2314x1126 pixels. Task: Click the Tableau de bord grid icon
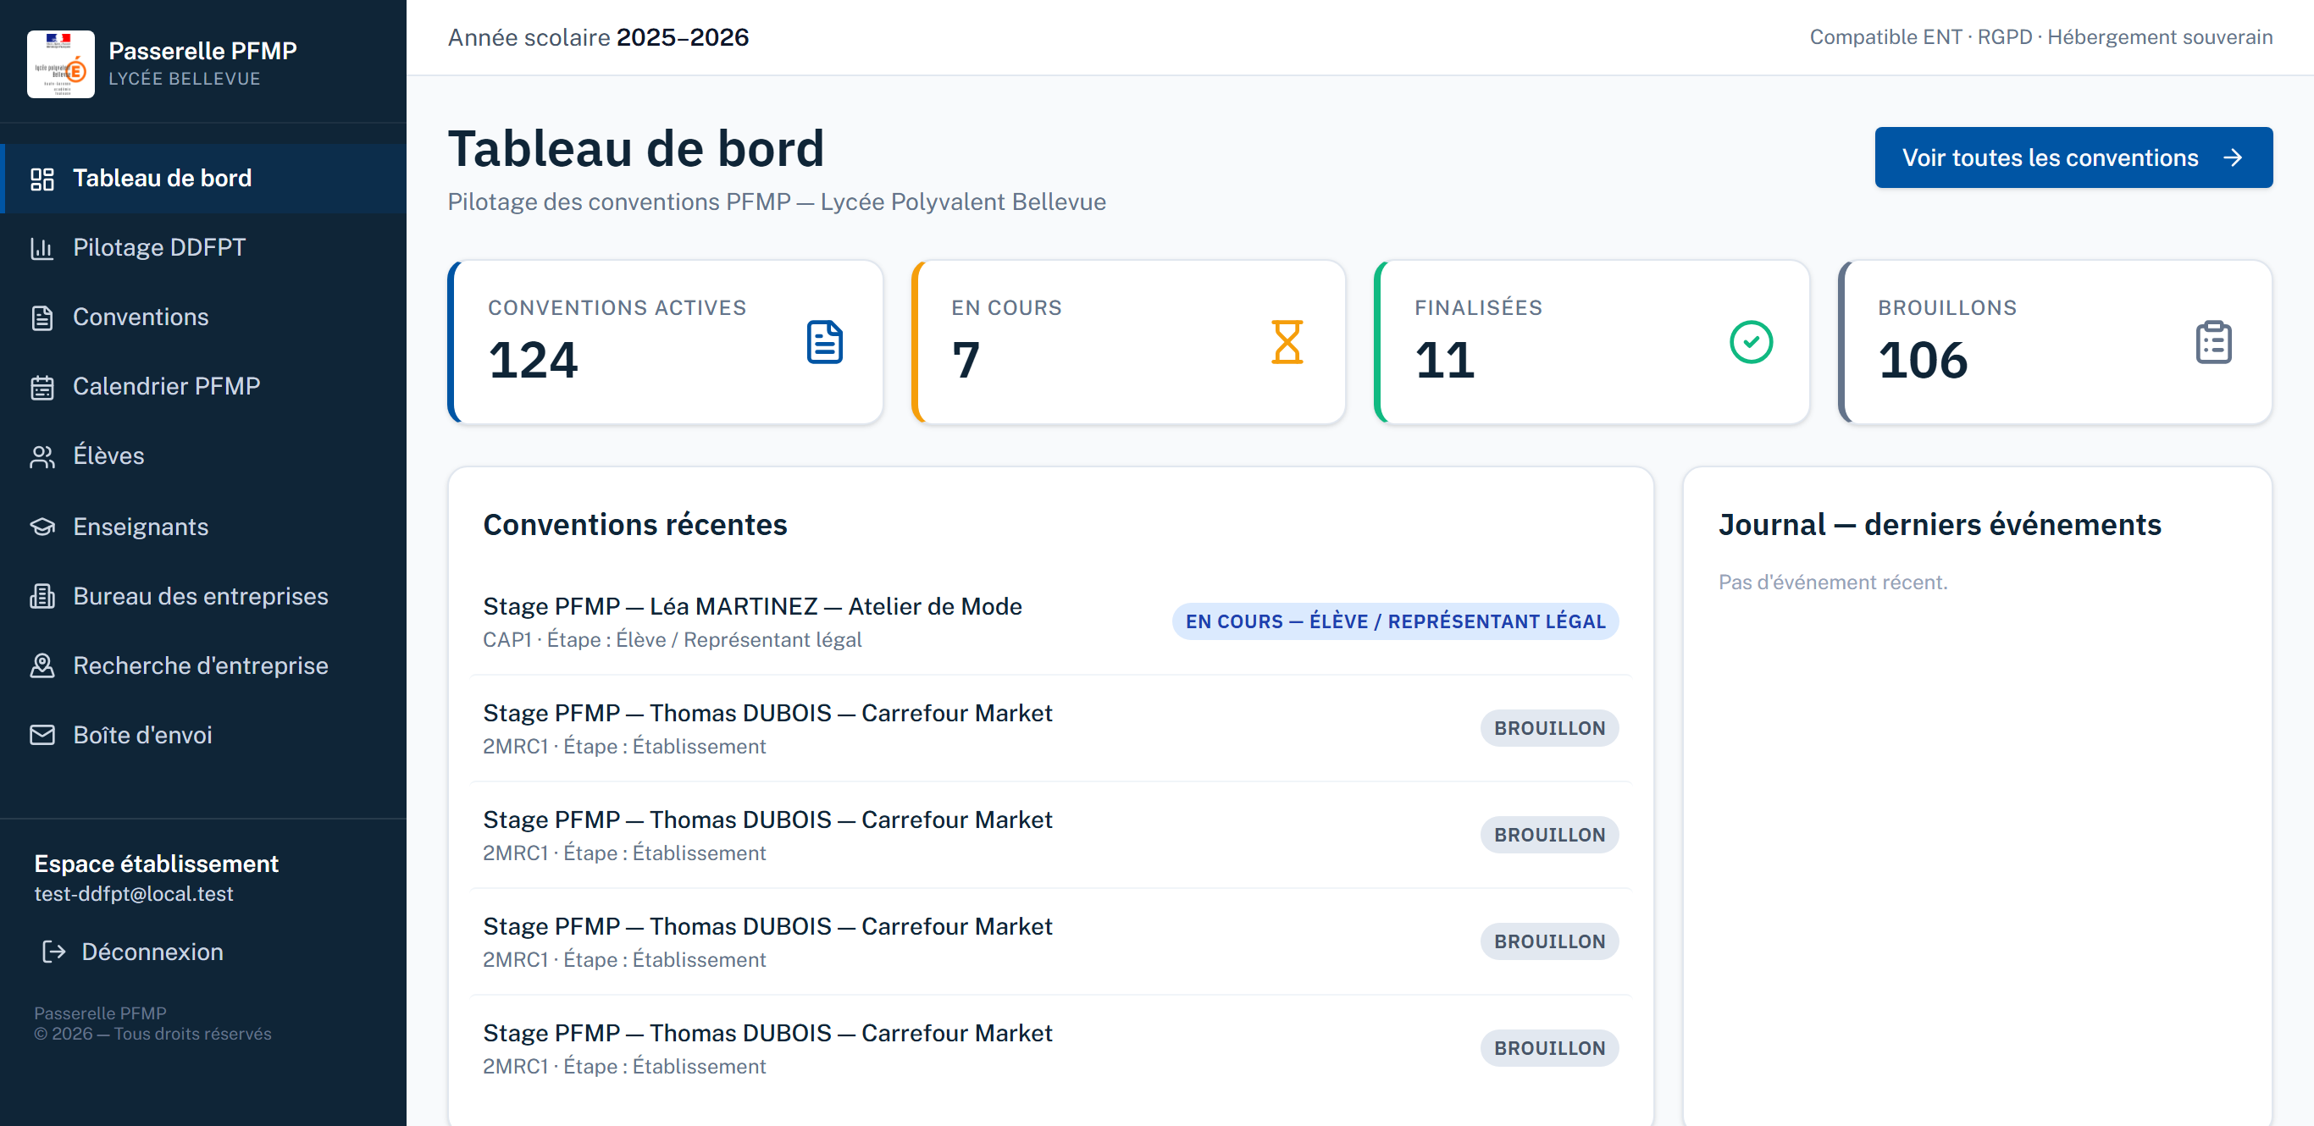point(42,179)
